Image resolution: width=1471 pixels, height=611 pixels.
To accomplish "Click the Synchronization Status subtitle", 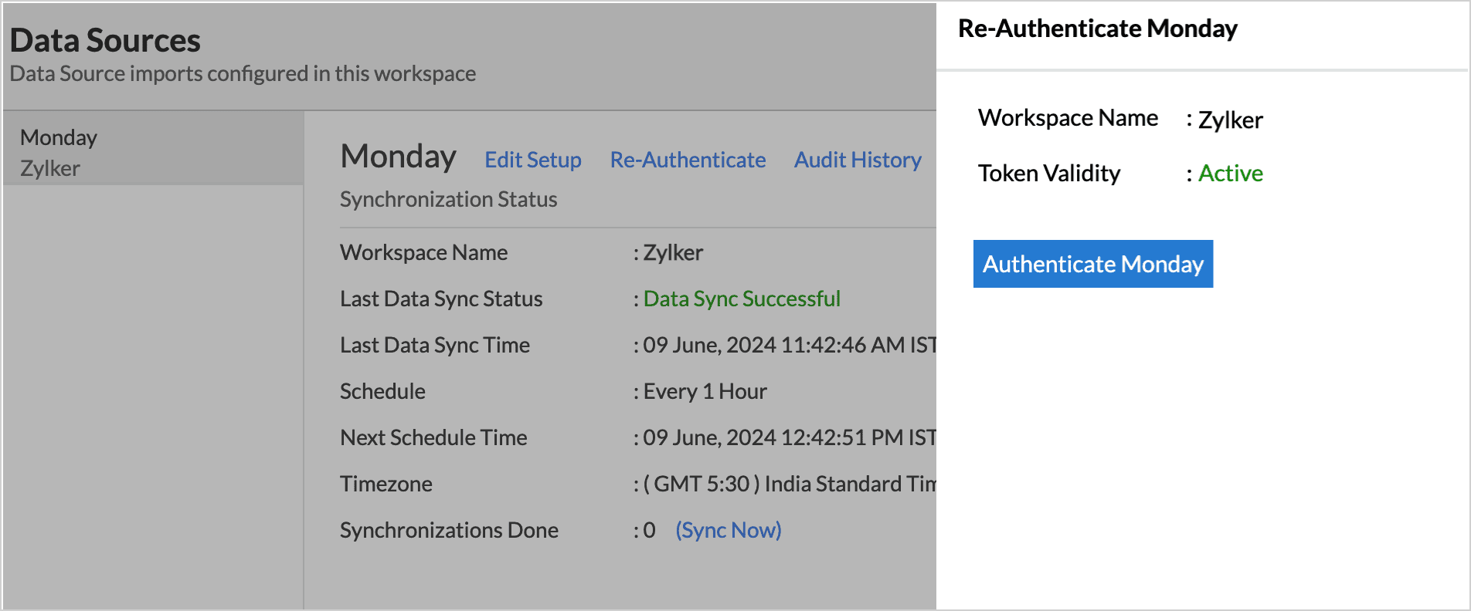I will (448, 199).
